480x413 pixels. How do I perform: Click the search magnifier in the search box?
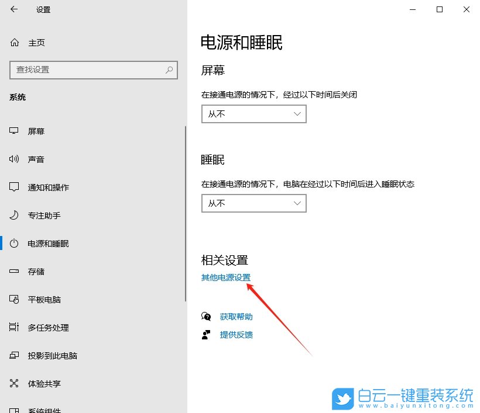pyautogui.click(x=169, y=70)
